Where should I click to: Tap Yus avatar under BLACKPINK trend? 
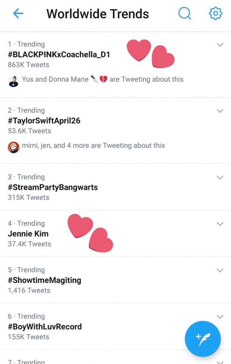(x=13, y=81)
